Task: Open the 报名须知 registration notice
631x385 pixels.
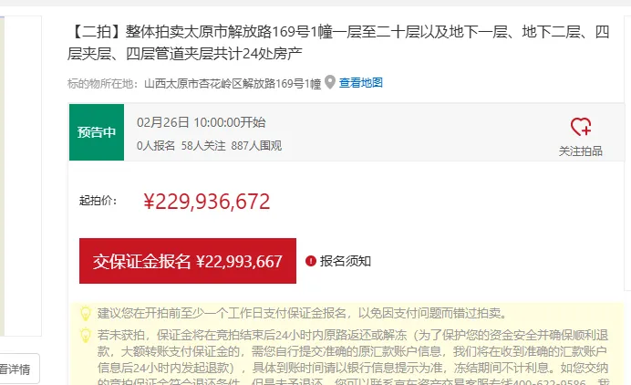Action: coord(346,261)
